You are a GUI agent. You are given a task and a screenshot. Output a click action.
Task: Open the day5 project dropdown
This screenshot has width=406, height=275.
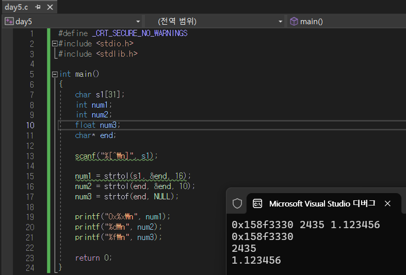point(138,22)
